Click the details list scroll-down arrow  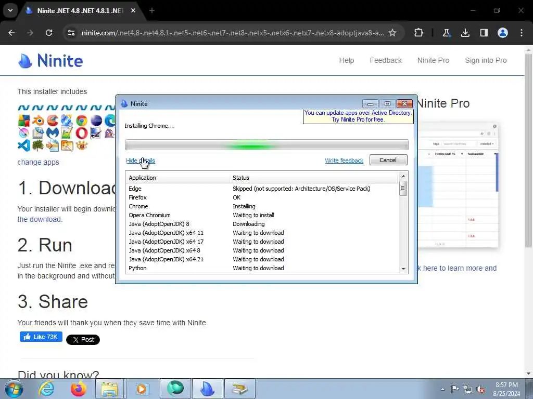403,269
